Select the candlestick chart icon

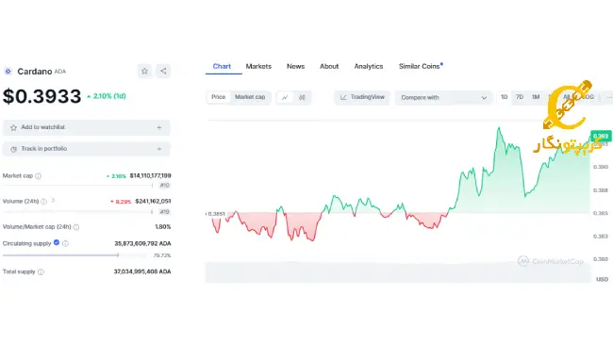(x=302, y=97)
